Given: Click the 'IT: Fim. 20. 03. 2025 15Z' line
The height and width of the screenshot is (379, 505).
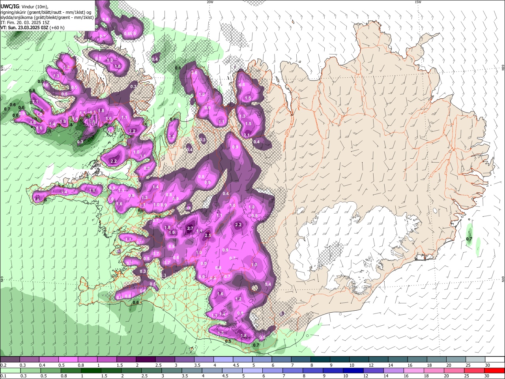Looking at the screenshot, I should [x=25, y=23].
